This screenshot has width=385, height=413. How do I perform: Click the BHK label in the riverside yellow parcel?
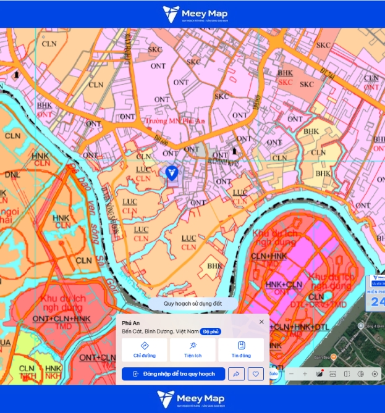point(214,266)
